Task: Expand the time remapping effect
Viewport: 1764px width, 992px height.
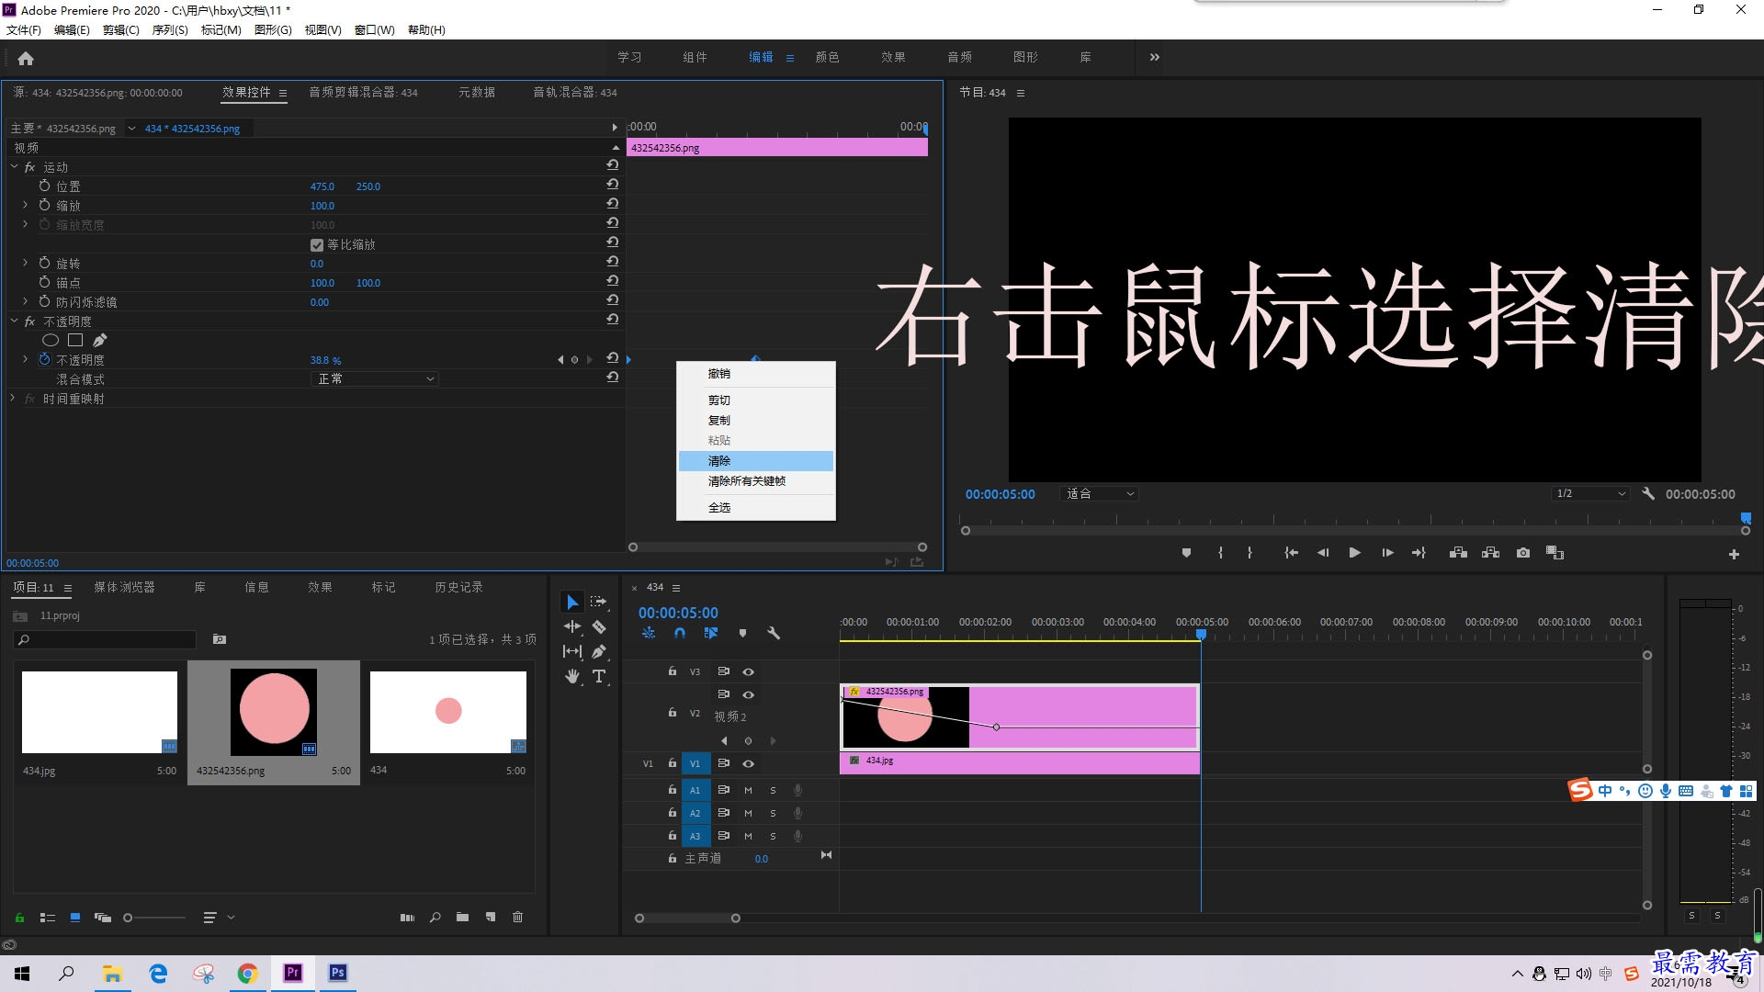Action: [x=12, y=398]
